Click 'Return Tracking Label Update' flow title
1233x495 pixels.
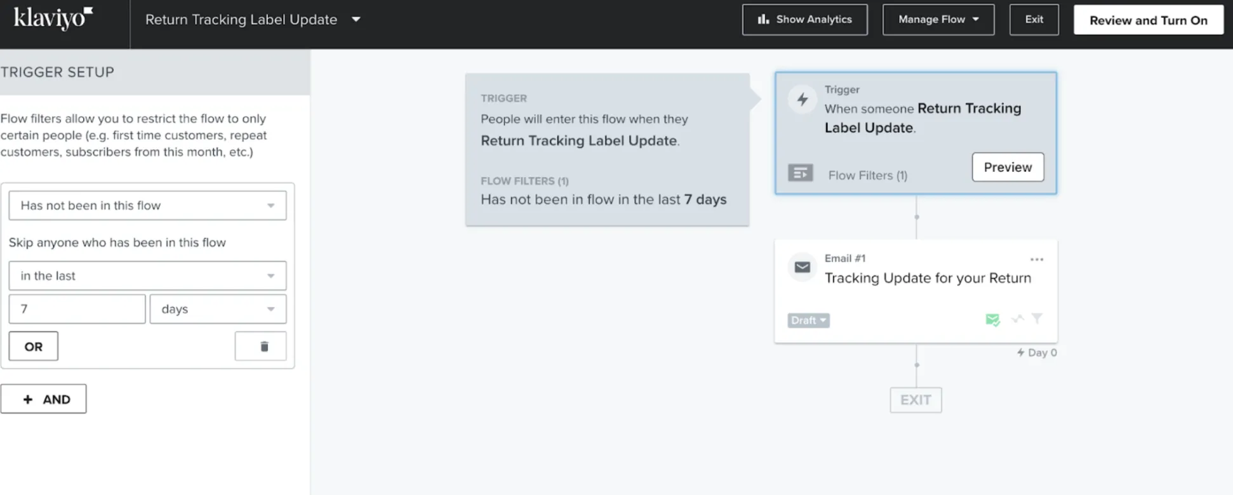pyautogui.click(x=241, y=20)
